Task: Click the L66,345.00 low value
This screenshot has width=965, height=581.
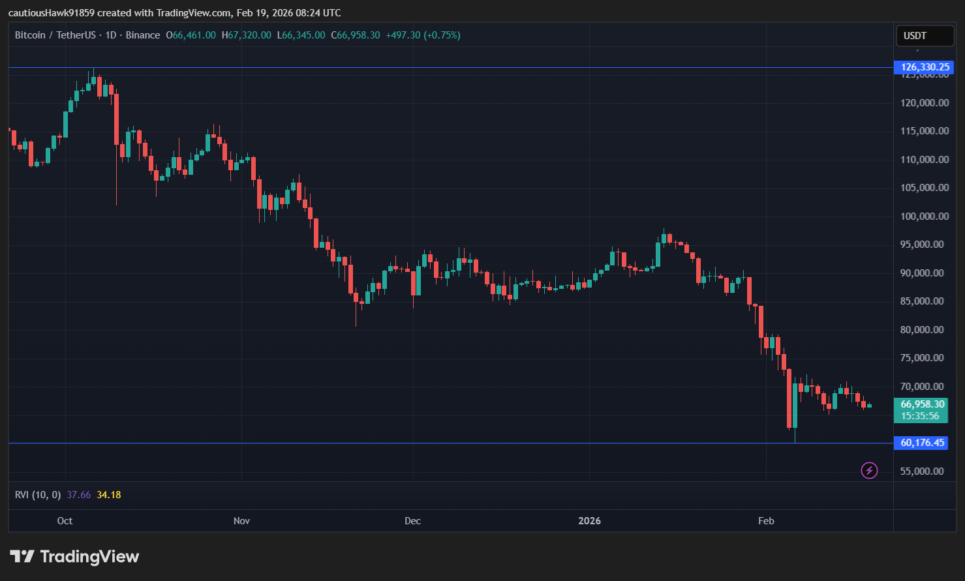Action: (x=301, y=35)
